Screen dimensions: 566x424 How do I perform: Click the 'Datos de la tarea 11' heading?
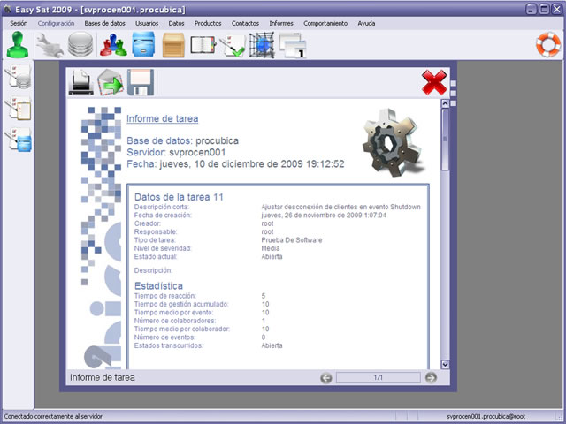point(179,197)
